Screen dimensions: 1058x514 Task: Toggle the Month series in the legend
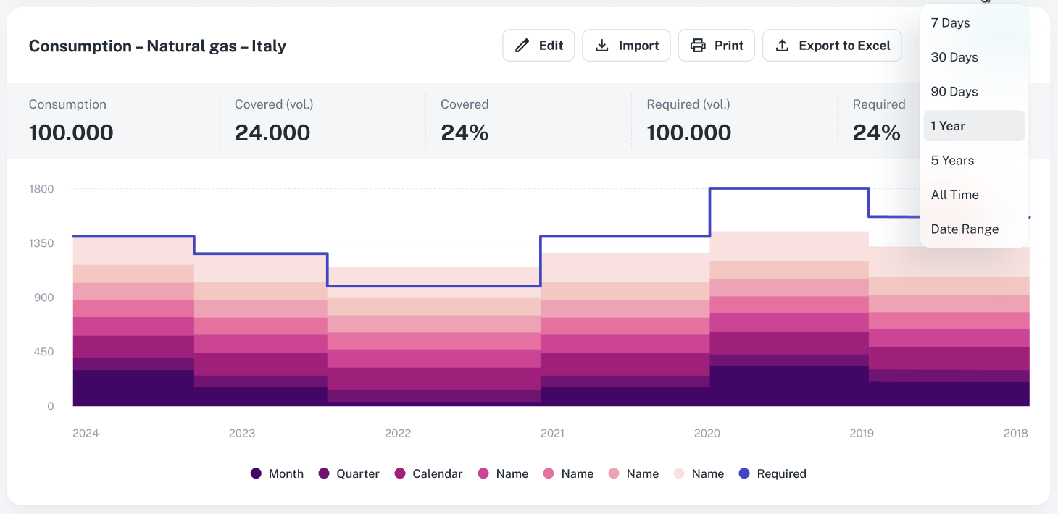coord(278,473)
